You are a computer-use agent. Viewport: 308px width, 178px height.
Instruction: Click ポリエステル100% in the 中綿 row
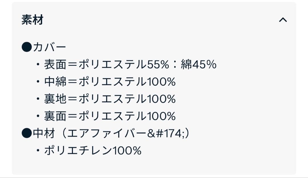pyautogui.click(x=127, y=82)
